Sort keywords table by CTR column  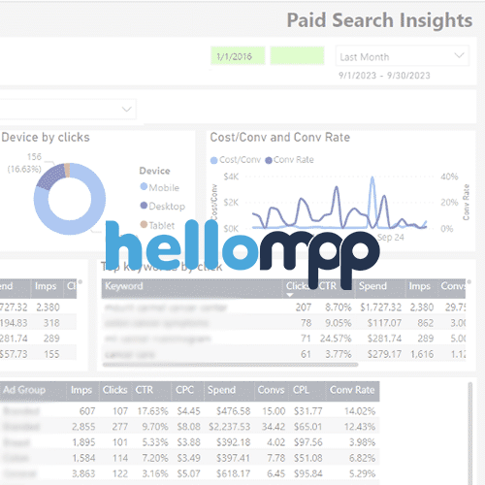pyautogui.click(x=328, y=286)
